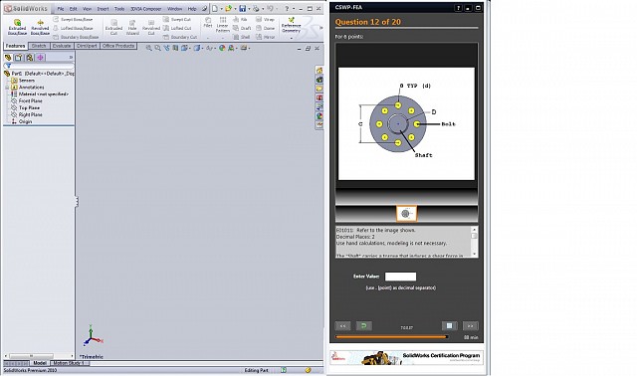This screenshot has height=376, width=637.
Task: Open the ConfigurationManager panel tab icon
Action: click(x=30, y=58)
